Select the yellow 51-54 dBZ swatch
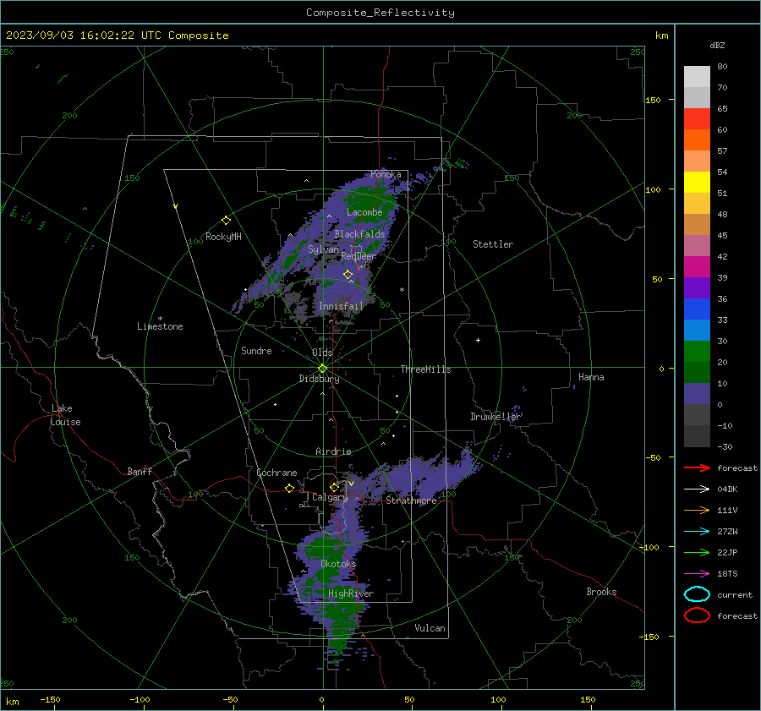 (x=697, y=183)
